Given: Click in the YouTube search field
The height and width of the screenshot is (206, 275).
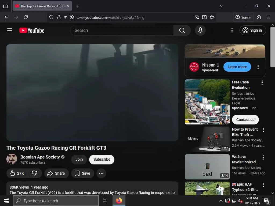Looking at the screenshot, I should tap(122, 30).
